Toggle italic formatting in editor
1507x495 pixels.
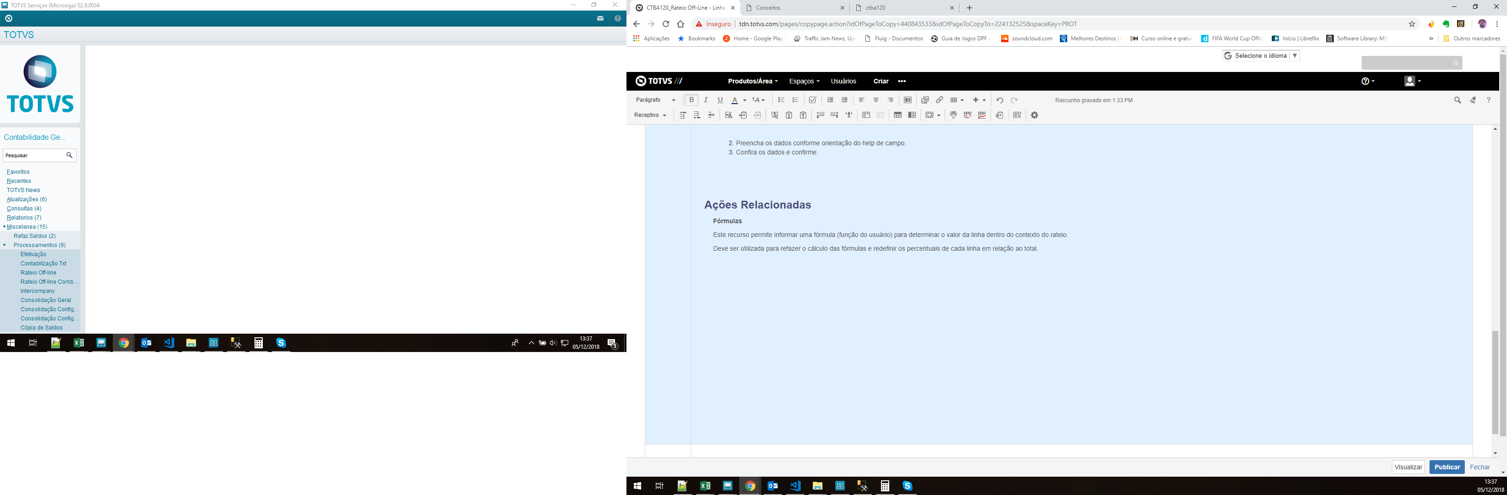coord(706,100)
